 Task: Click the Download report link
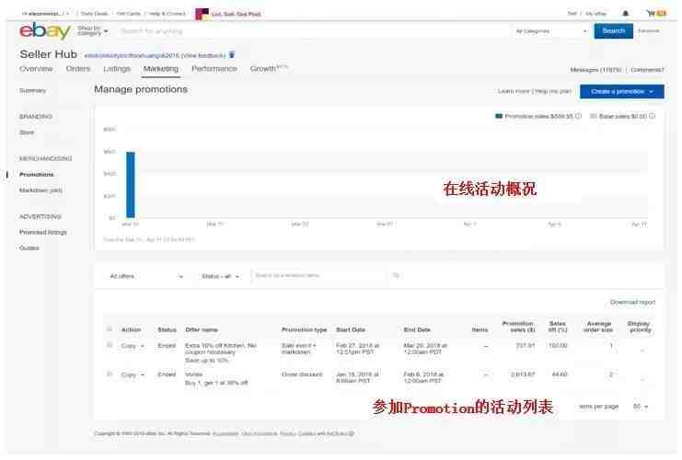(x=632, y=302)
